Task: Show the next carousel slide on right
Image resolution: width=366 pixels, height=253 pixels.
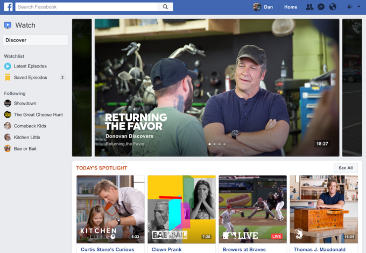Action: 352,87
